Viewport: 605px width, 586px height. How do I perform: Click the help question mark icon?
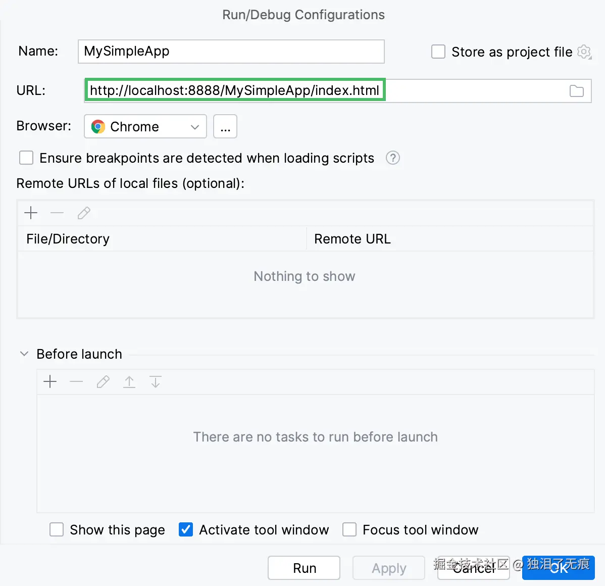(x=392, y=158)
